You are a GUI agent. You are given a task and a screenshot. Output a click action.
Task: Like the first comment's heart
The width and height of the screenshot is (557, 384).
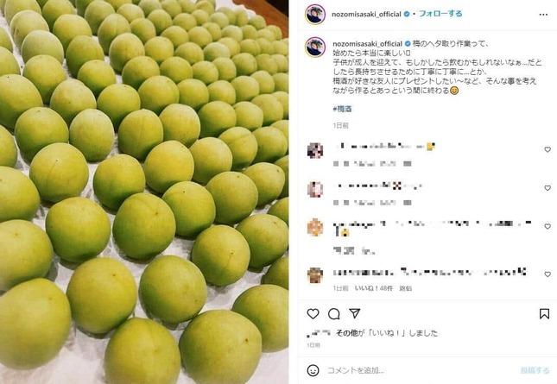click(548, 150)
